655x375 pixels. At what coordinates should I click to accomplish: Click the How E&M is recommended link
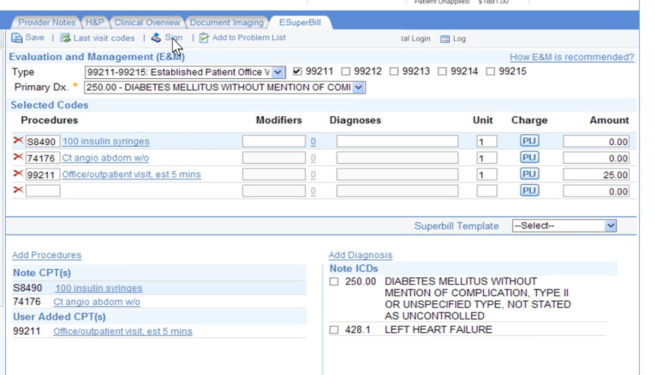[x=571, y=57]
